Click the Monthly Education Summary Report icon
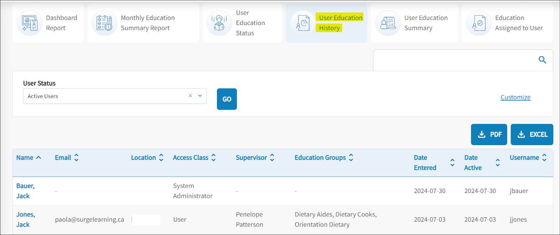 coord(104,23)
